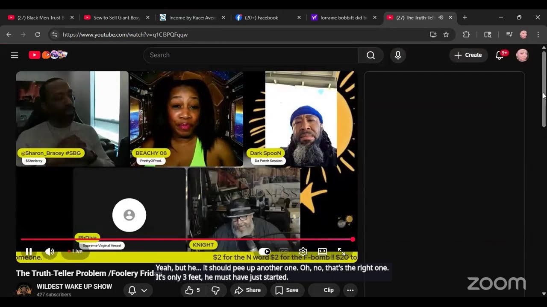Focus the YouTube search field

point(251,55)
